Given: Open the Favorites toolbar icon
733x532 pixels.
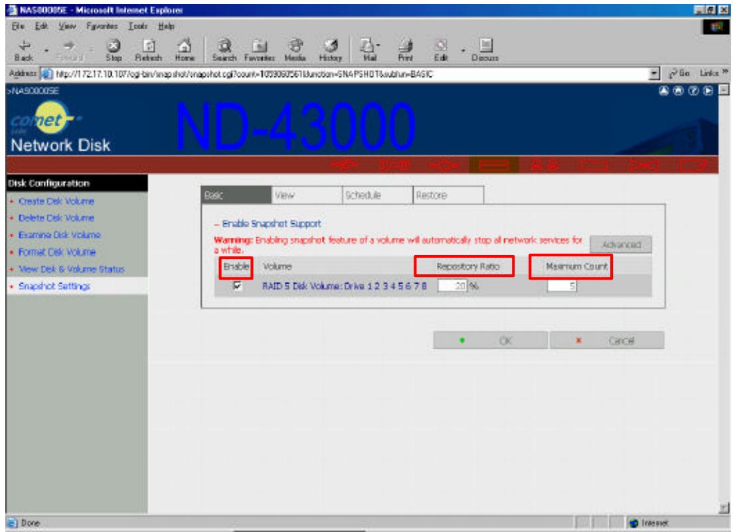Looking at the screenshot, I should click(x=260, y=50).
